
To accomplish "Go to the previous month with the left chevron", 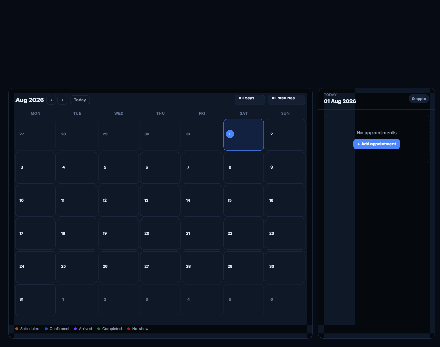I will [51, 100].
